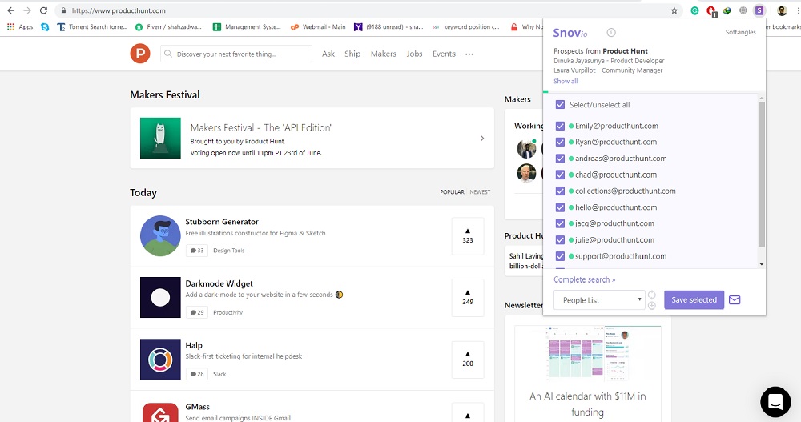Uncheck hello@producthunt.com

560,207
